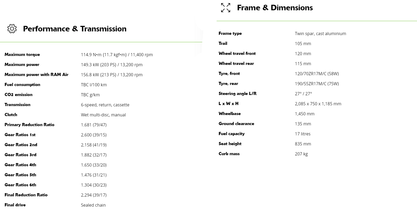Screen dimensions: 417x209
Task: Select the Fuel consumption row label
Action: point(22,85)
